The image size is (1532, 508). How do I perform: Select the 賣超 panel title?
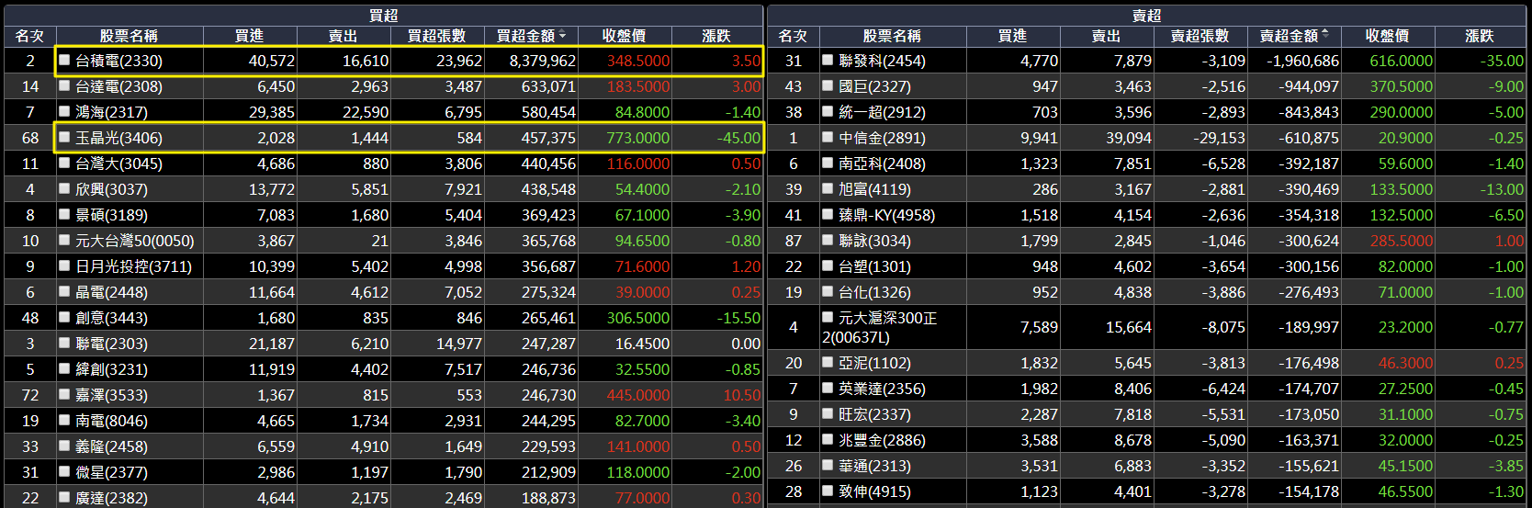click(x=1147, y=16)
